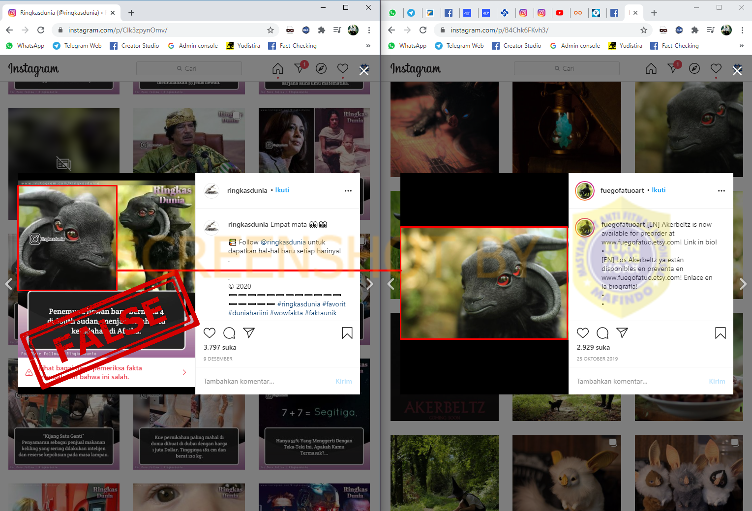Open media control icon in left window toolbar

pyautogui.click(x=337, y=30)
